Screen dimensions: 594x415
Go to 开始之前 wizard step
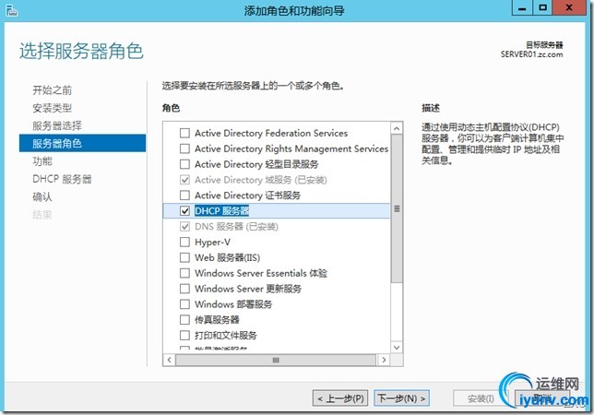point(53,90)
